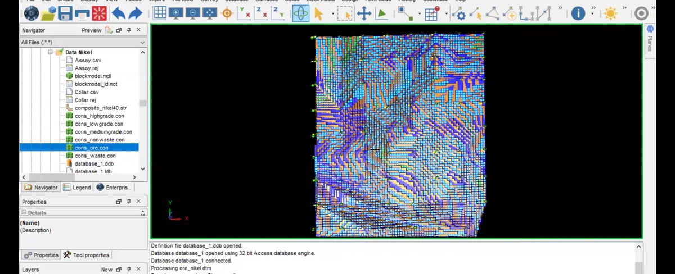Image resolution: width=675 pixels, height=274 pixels.
Task: Open the grid pin dropdown arrow
Action: [446, 13]
